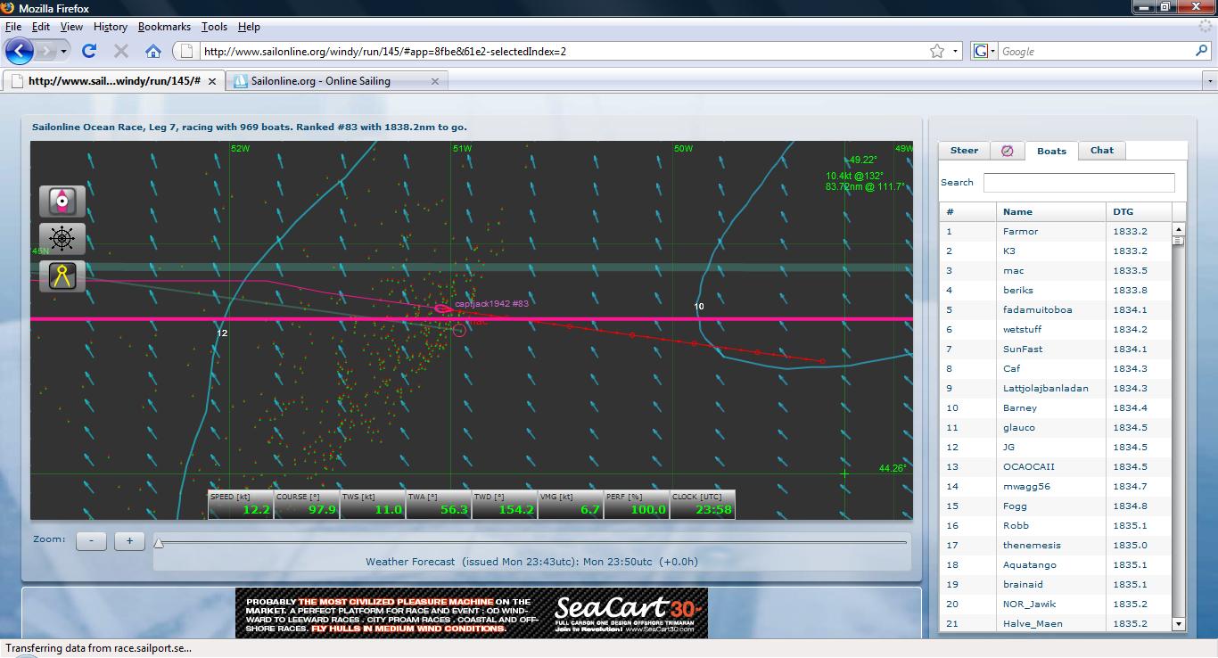Zoom out the map with minus button
This screenshot has height=658, width=1218.
pos(91,540)
